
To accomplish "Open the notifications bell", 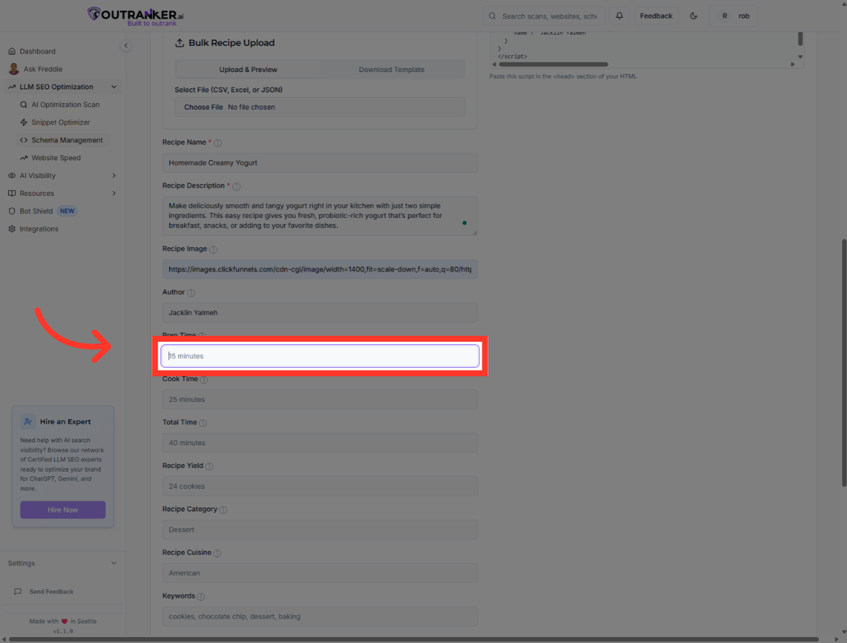I will pyautogui.click(x=619, y=16).
